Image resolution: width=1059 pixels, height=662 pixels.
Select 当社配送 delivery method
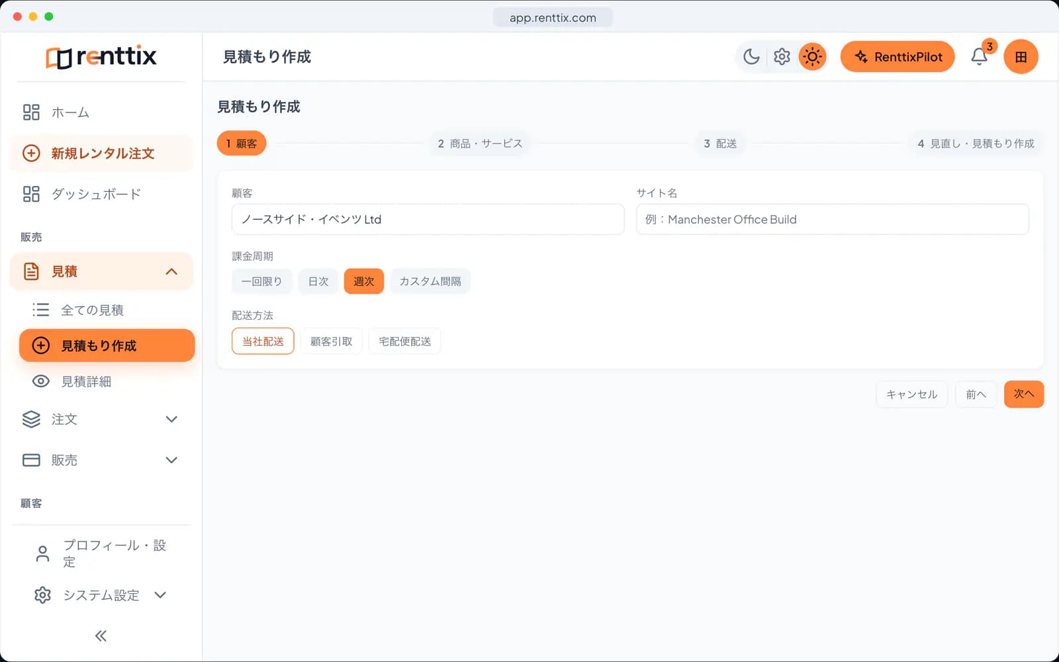263,342
